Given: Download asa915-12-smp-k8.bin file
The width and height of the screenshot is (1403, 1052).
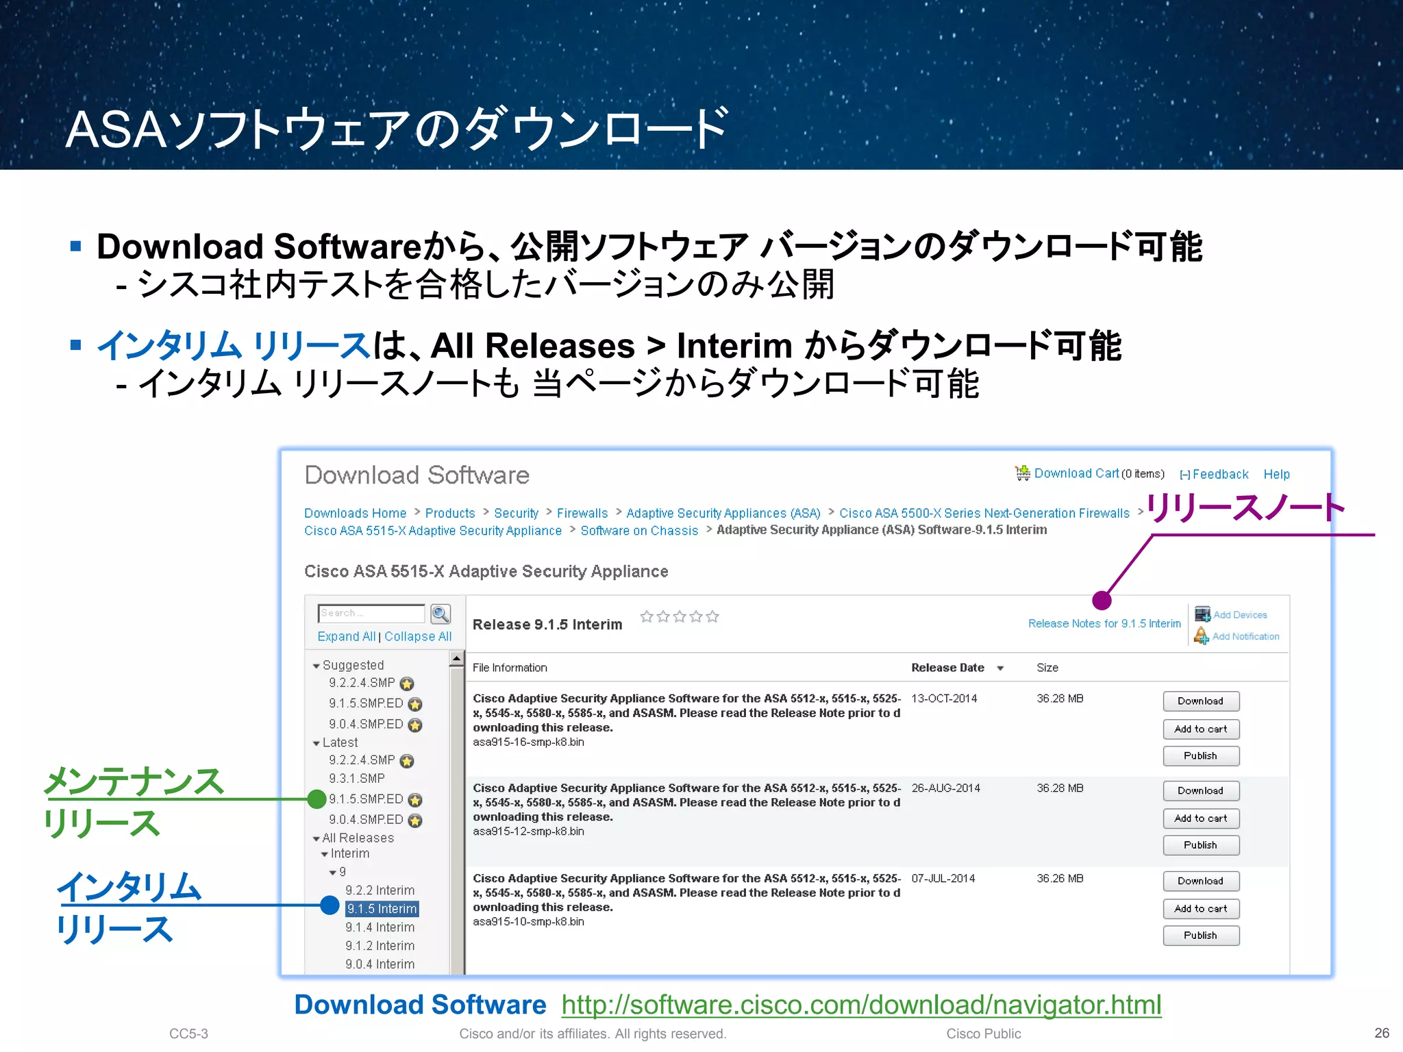Looking at the screenshot, I should [x=1201, y=791].
